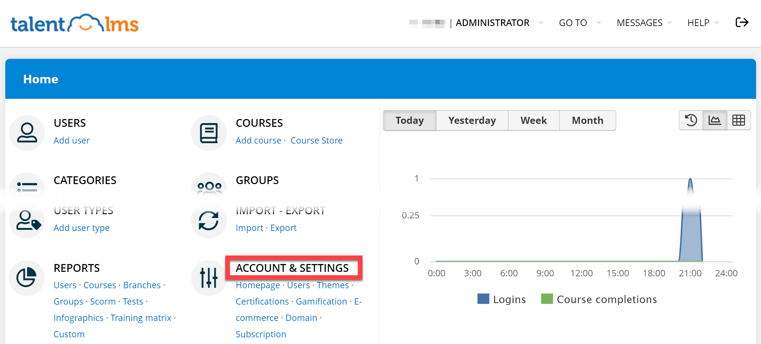Select the Yesterday tab
Image resolution: width=761 pixels, height=344 pixels.
click(x=472, y=120)
